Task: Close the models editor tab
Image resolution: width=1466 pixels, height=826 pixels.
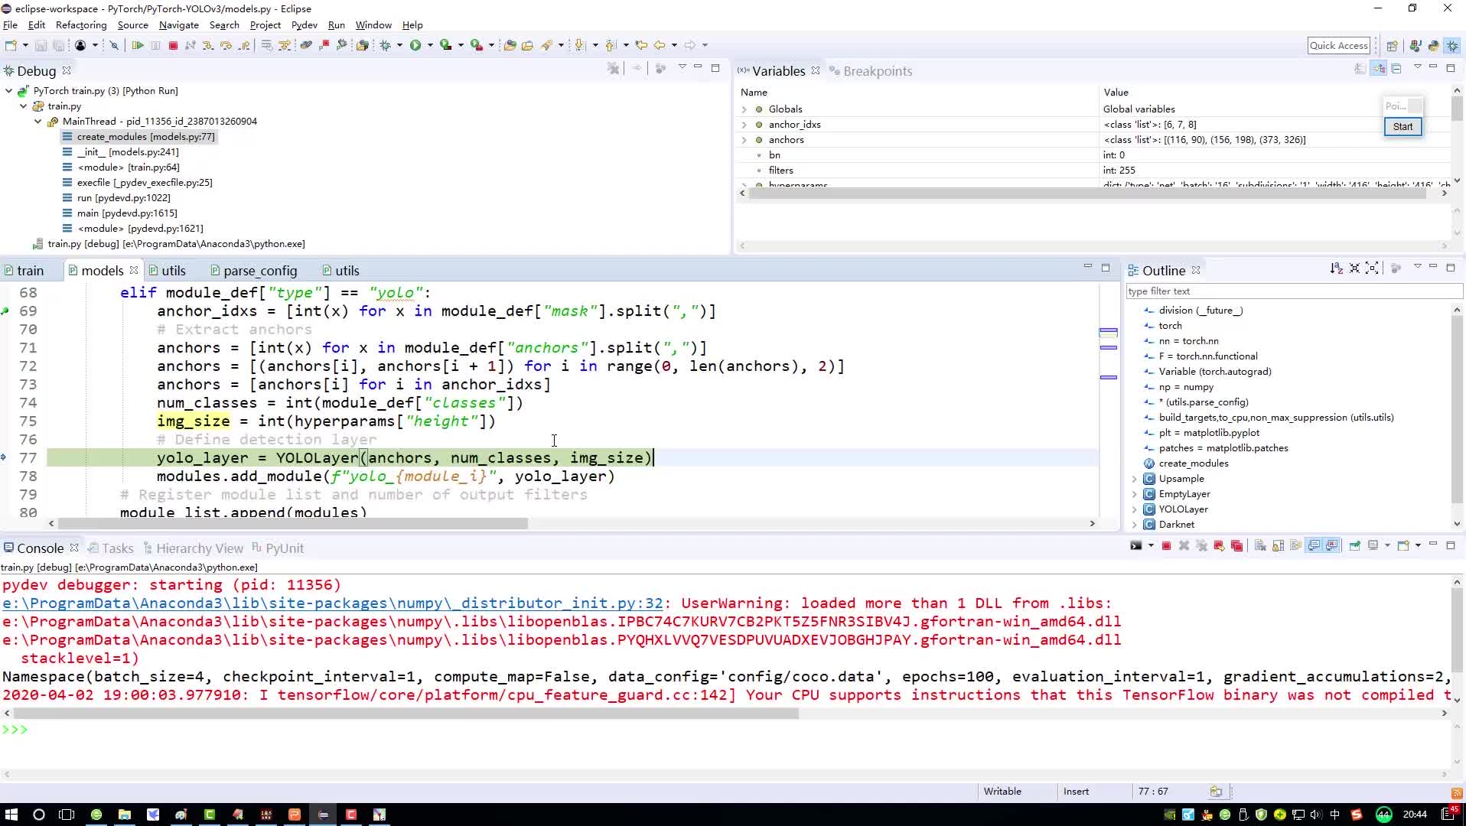Action: coord(134,270)
